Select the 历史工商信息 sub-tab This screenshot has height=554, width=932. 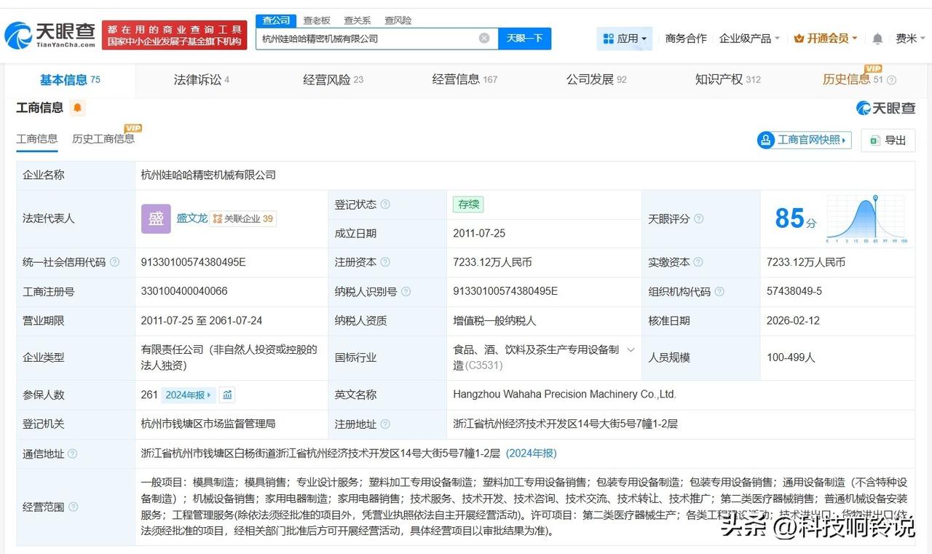[103, 139]
